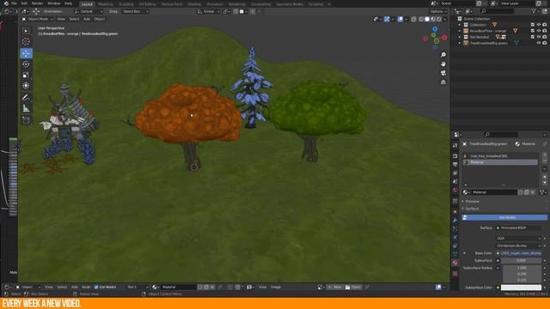Click the Use Nodes button in Surface panel
This screenshot has height=309, width=550.
[x=504, y=217]
